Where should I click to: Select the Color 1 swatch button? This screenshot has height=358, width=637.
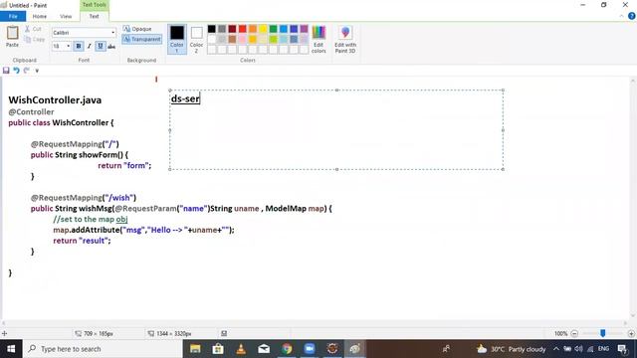click(177, 39)
